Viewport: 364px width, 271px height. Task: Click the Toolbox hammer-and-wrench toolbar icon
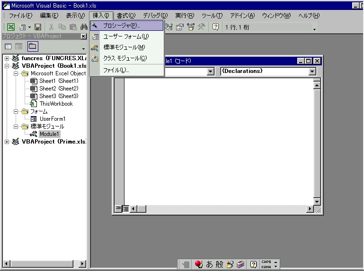tap(201, 27)
